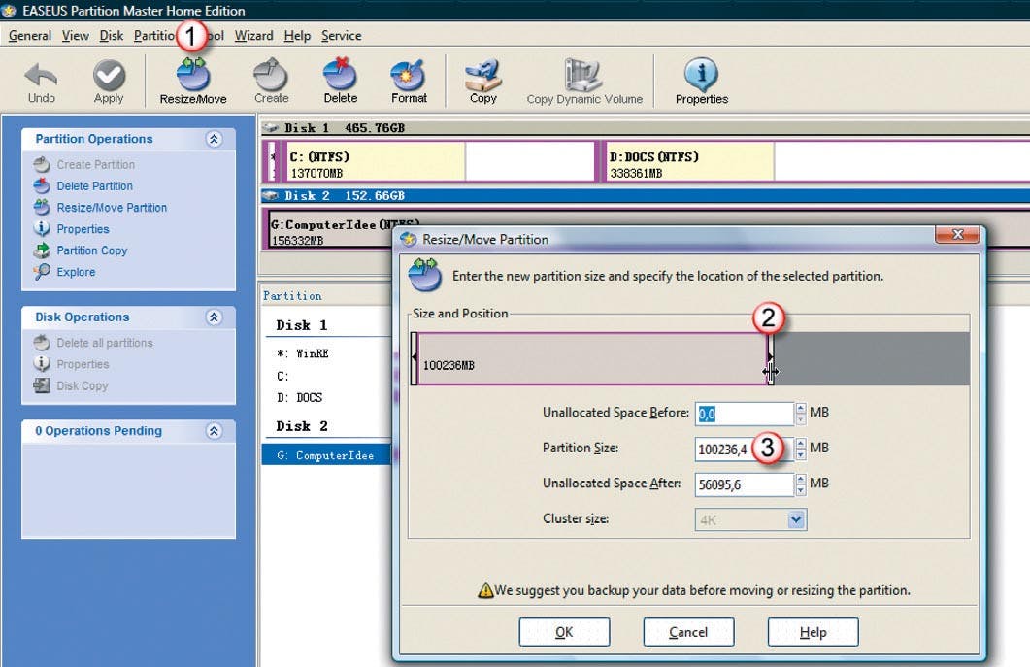Image resolution: width=1030 pixels, height=667 pixels.
Task: Click the Partition Size input field
Action: pyautogui.click(x=745, y=449)
